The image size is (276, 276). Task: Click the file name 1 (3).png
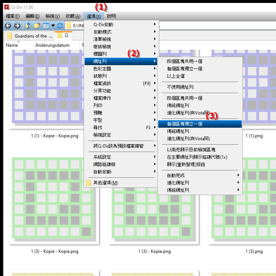tap(254, 251)
